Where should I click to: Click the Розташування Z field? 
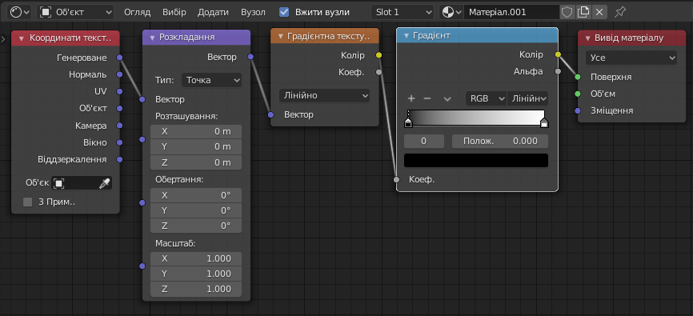click(196, 162)
